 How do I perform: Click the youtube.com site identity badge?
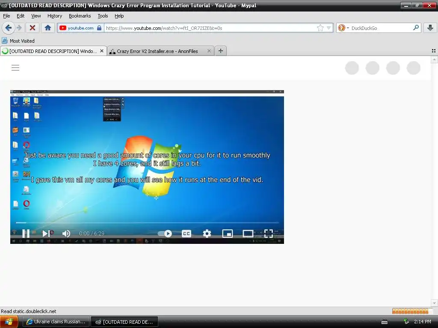80,28
